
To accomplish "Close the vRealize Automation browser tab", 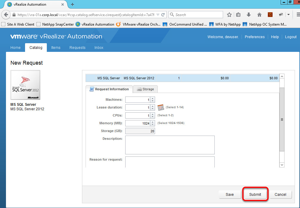I will [x=63, y=4].
